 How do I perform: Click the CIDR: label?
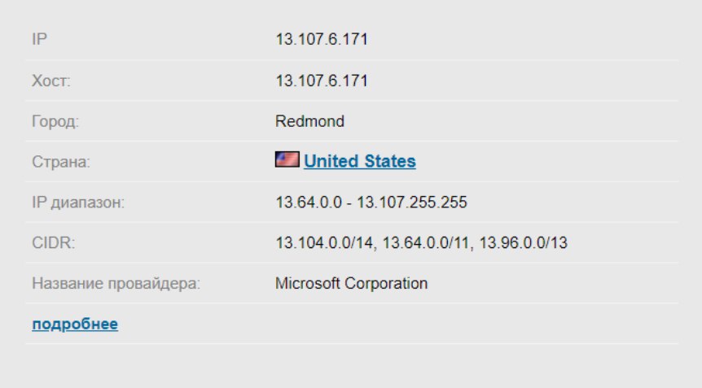coord(53,242)
